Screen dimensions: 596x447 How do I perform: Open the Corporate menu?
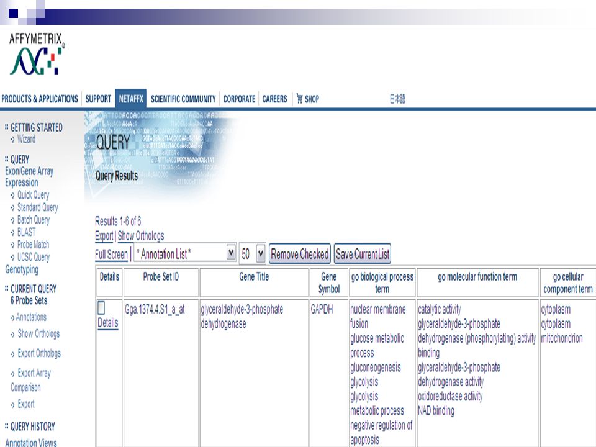point(239,99)
